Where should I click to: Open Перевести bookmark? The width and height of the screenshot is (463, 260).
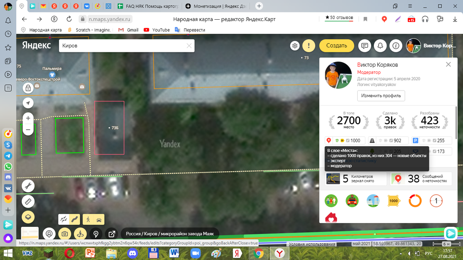click(190, 30)
